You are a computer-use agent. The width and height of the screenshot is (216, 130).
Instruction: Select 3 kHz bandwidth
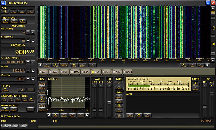coord(42,101)
